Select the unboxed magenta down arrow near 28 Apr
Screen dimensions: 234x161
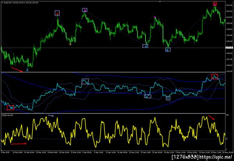(x=155, y=17)
